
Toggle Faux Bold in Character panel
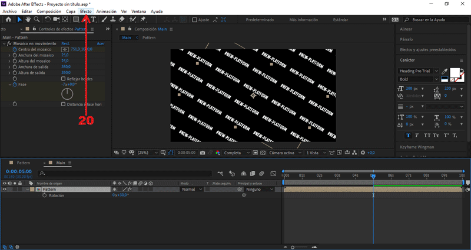click(x=408, y=136)
